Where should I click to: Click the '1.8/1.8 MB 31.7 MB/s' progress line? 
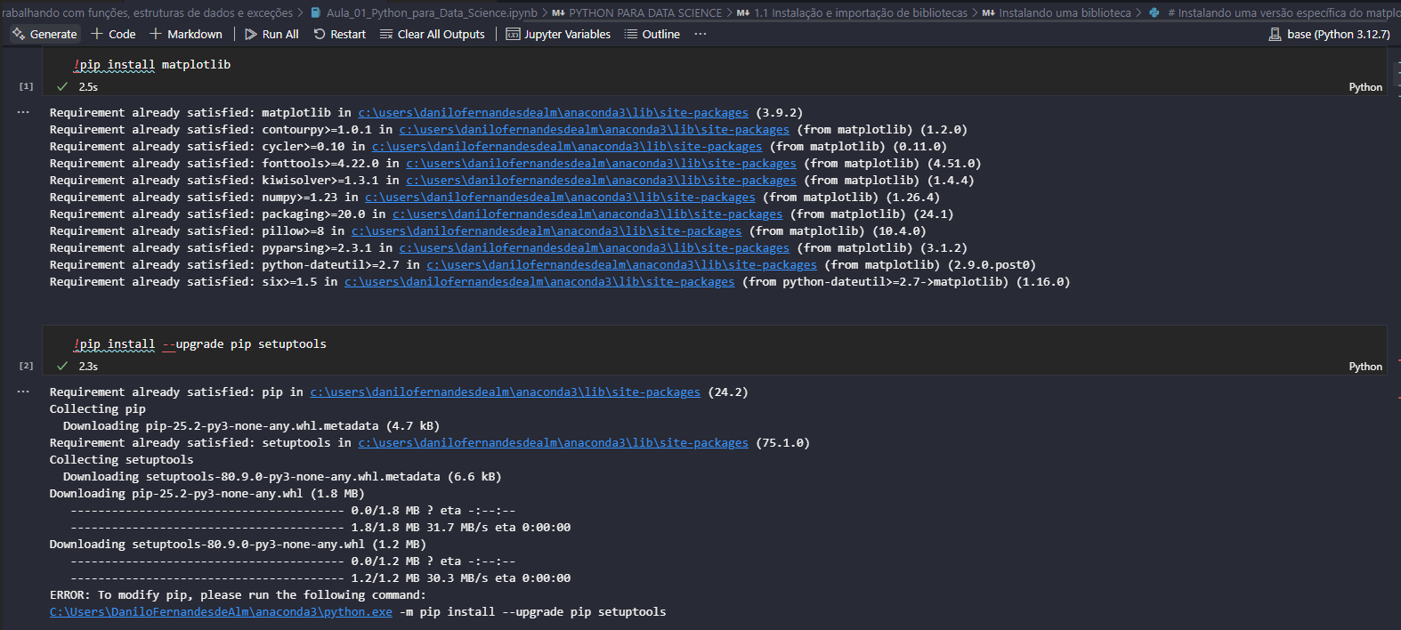click(x=320, y=528)
